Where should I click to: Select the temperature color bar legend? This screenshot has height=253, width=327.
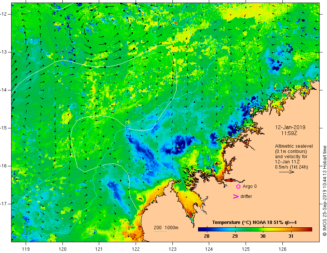pos(255,230)
